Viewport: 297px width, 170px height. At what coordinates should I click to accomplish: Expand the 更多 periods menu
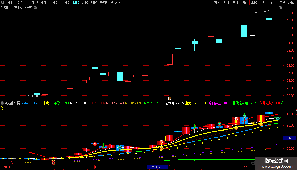click(x=115, y=2)
